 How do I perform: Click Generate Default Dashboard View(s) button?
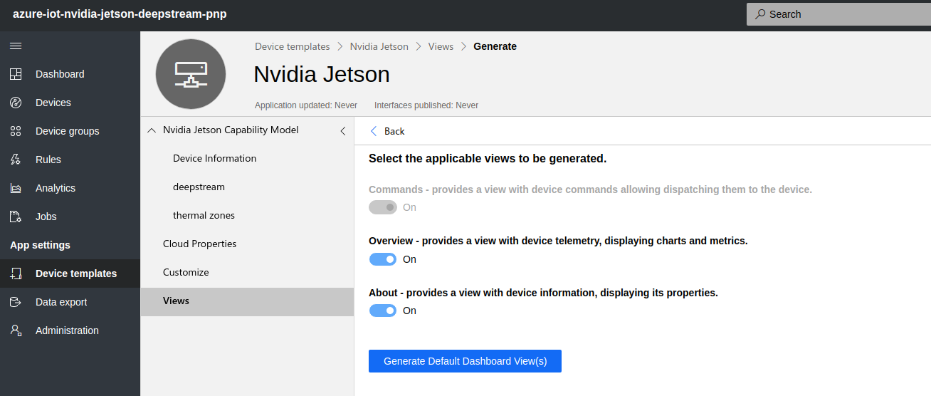(465, 361)
